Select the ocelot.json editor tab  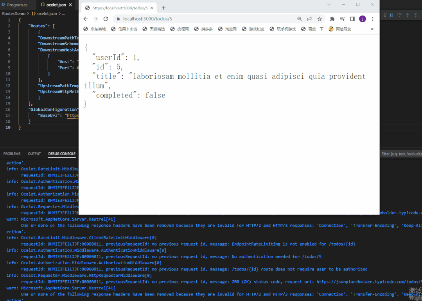[x=56, y=5]
